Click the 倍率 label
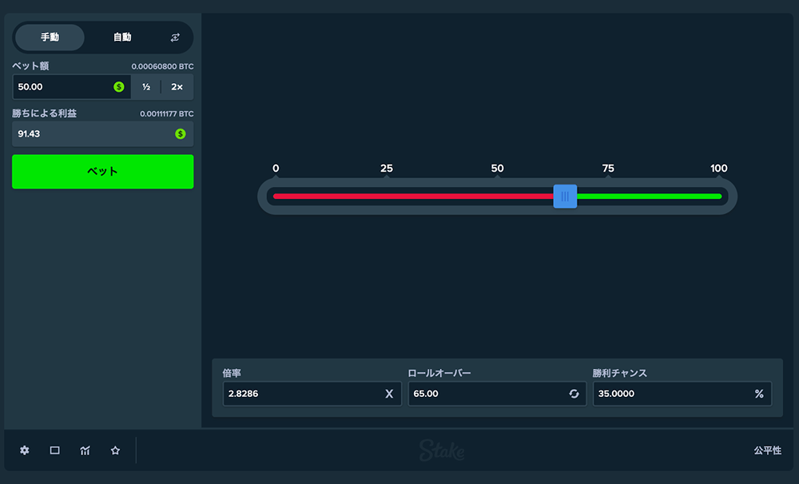This screenshot has height=484, width=799. (x=232, y=373)
